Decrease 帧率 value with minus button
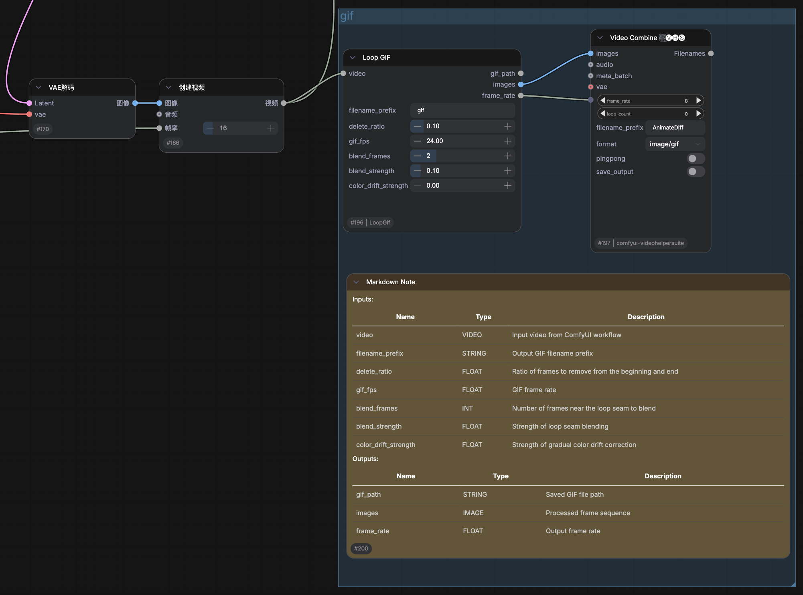 coord(210,128)
